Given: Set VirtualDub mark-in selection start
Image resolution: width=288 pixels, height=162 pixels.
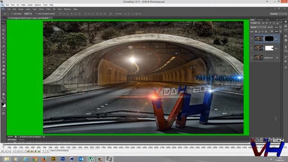Looking at the screenshot, I should click(44, 151).
